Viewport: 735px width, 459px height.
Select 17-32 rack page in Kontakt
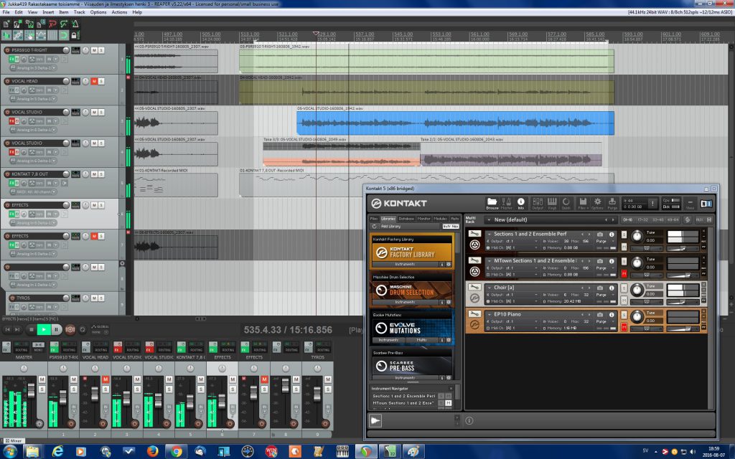(x=642, y=219)
